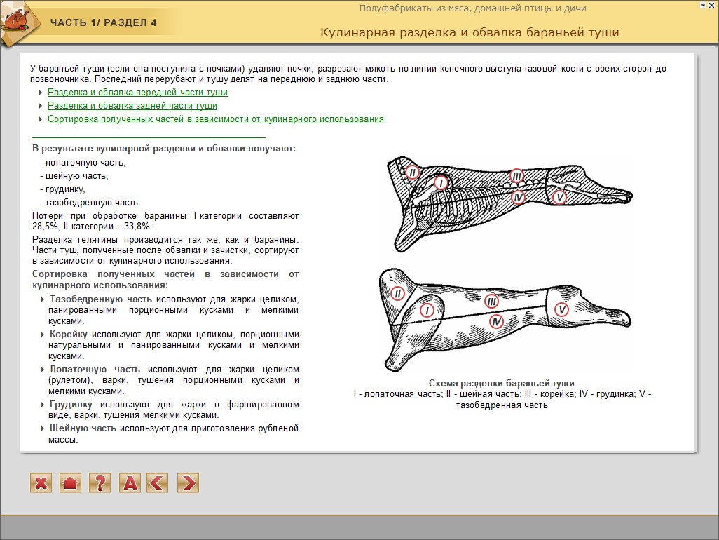Click the red X exit button
719x540 pixels.
(41, 482)
